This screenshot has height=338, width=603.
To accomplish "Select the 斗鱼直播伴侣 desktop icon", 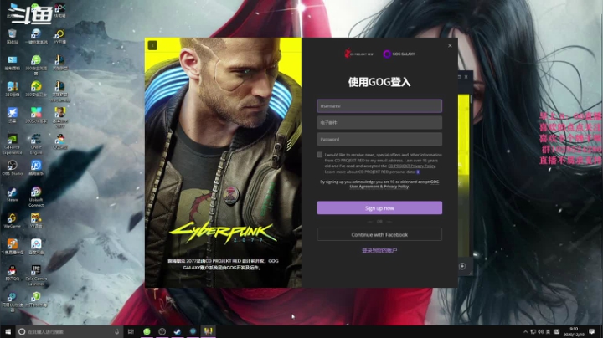I will pyautogui.click(x=12, y=247).
